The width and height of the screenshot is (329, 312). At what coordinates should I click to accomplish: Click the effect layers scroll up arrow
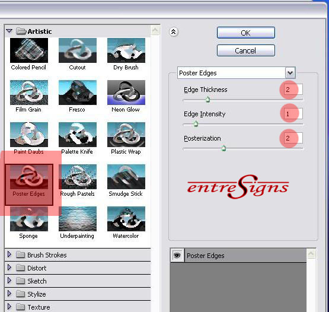311,254
